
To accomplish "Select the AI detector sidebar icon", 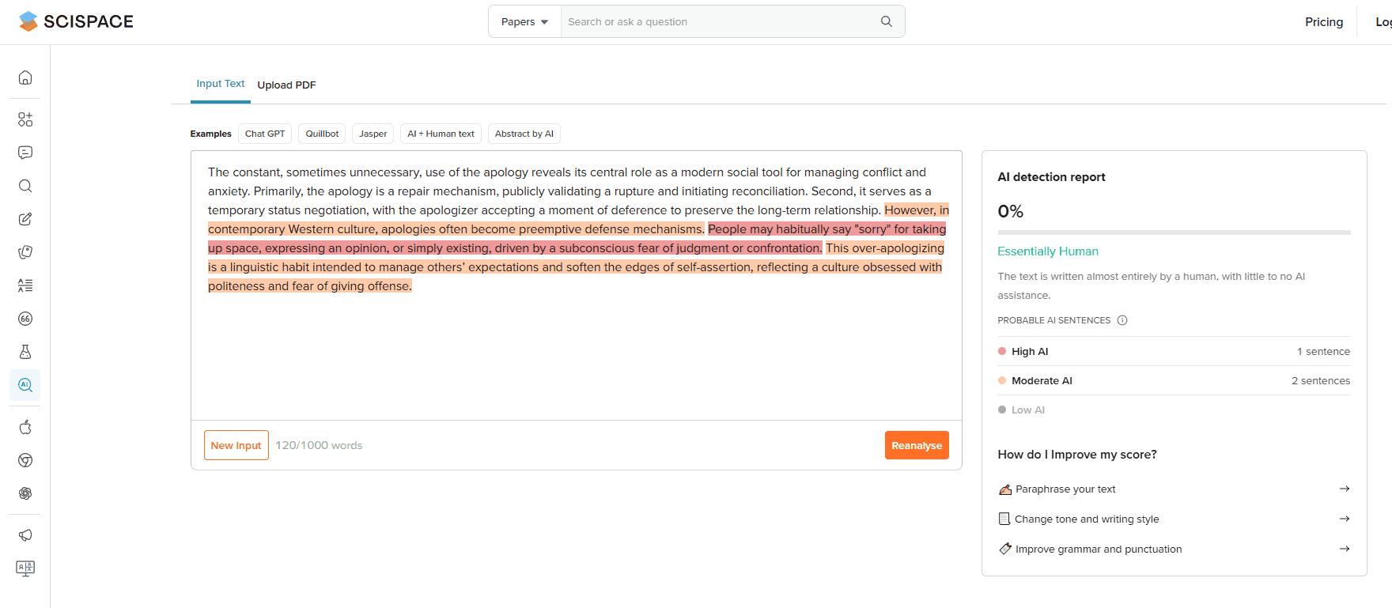I will [x=25, y=385].
